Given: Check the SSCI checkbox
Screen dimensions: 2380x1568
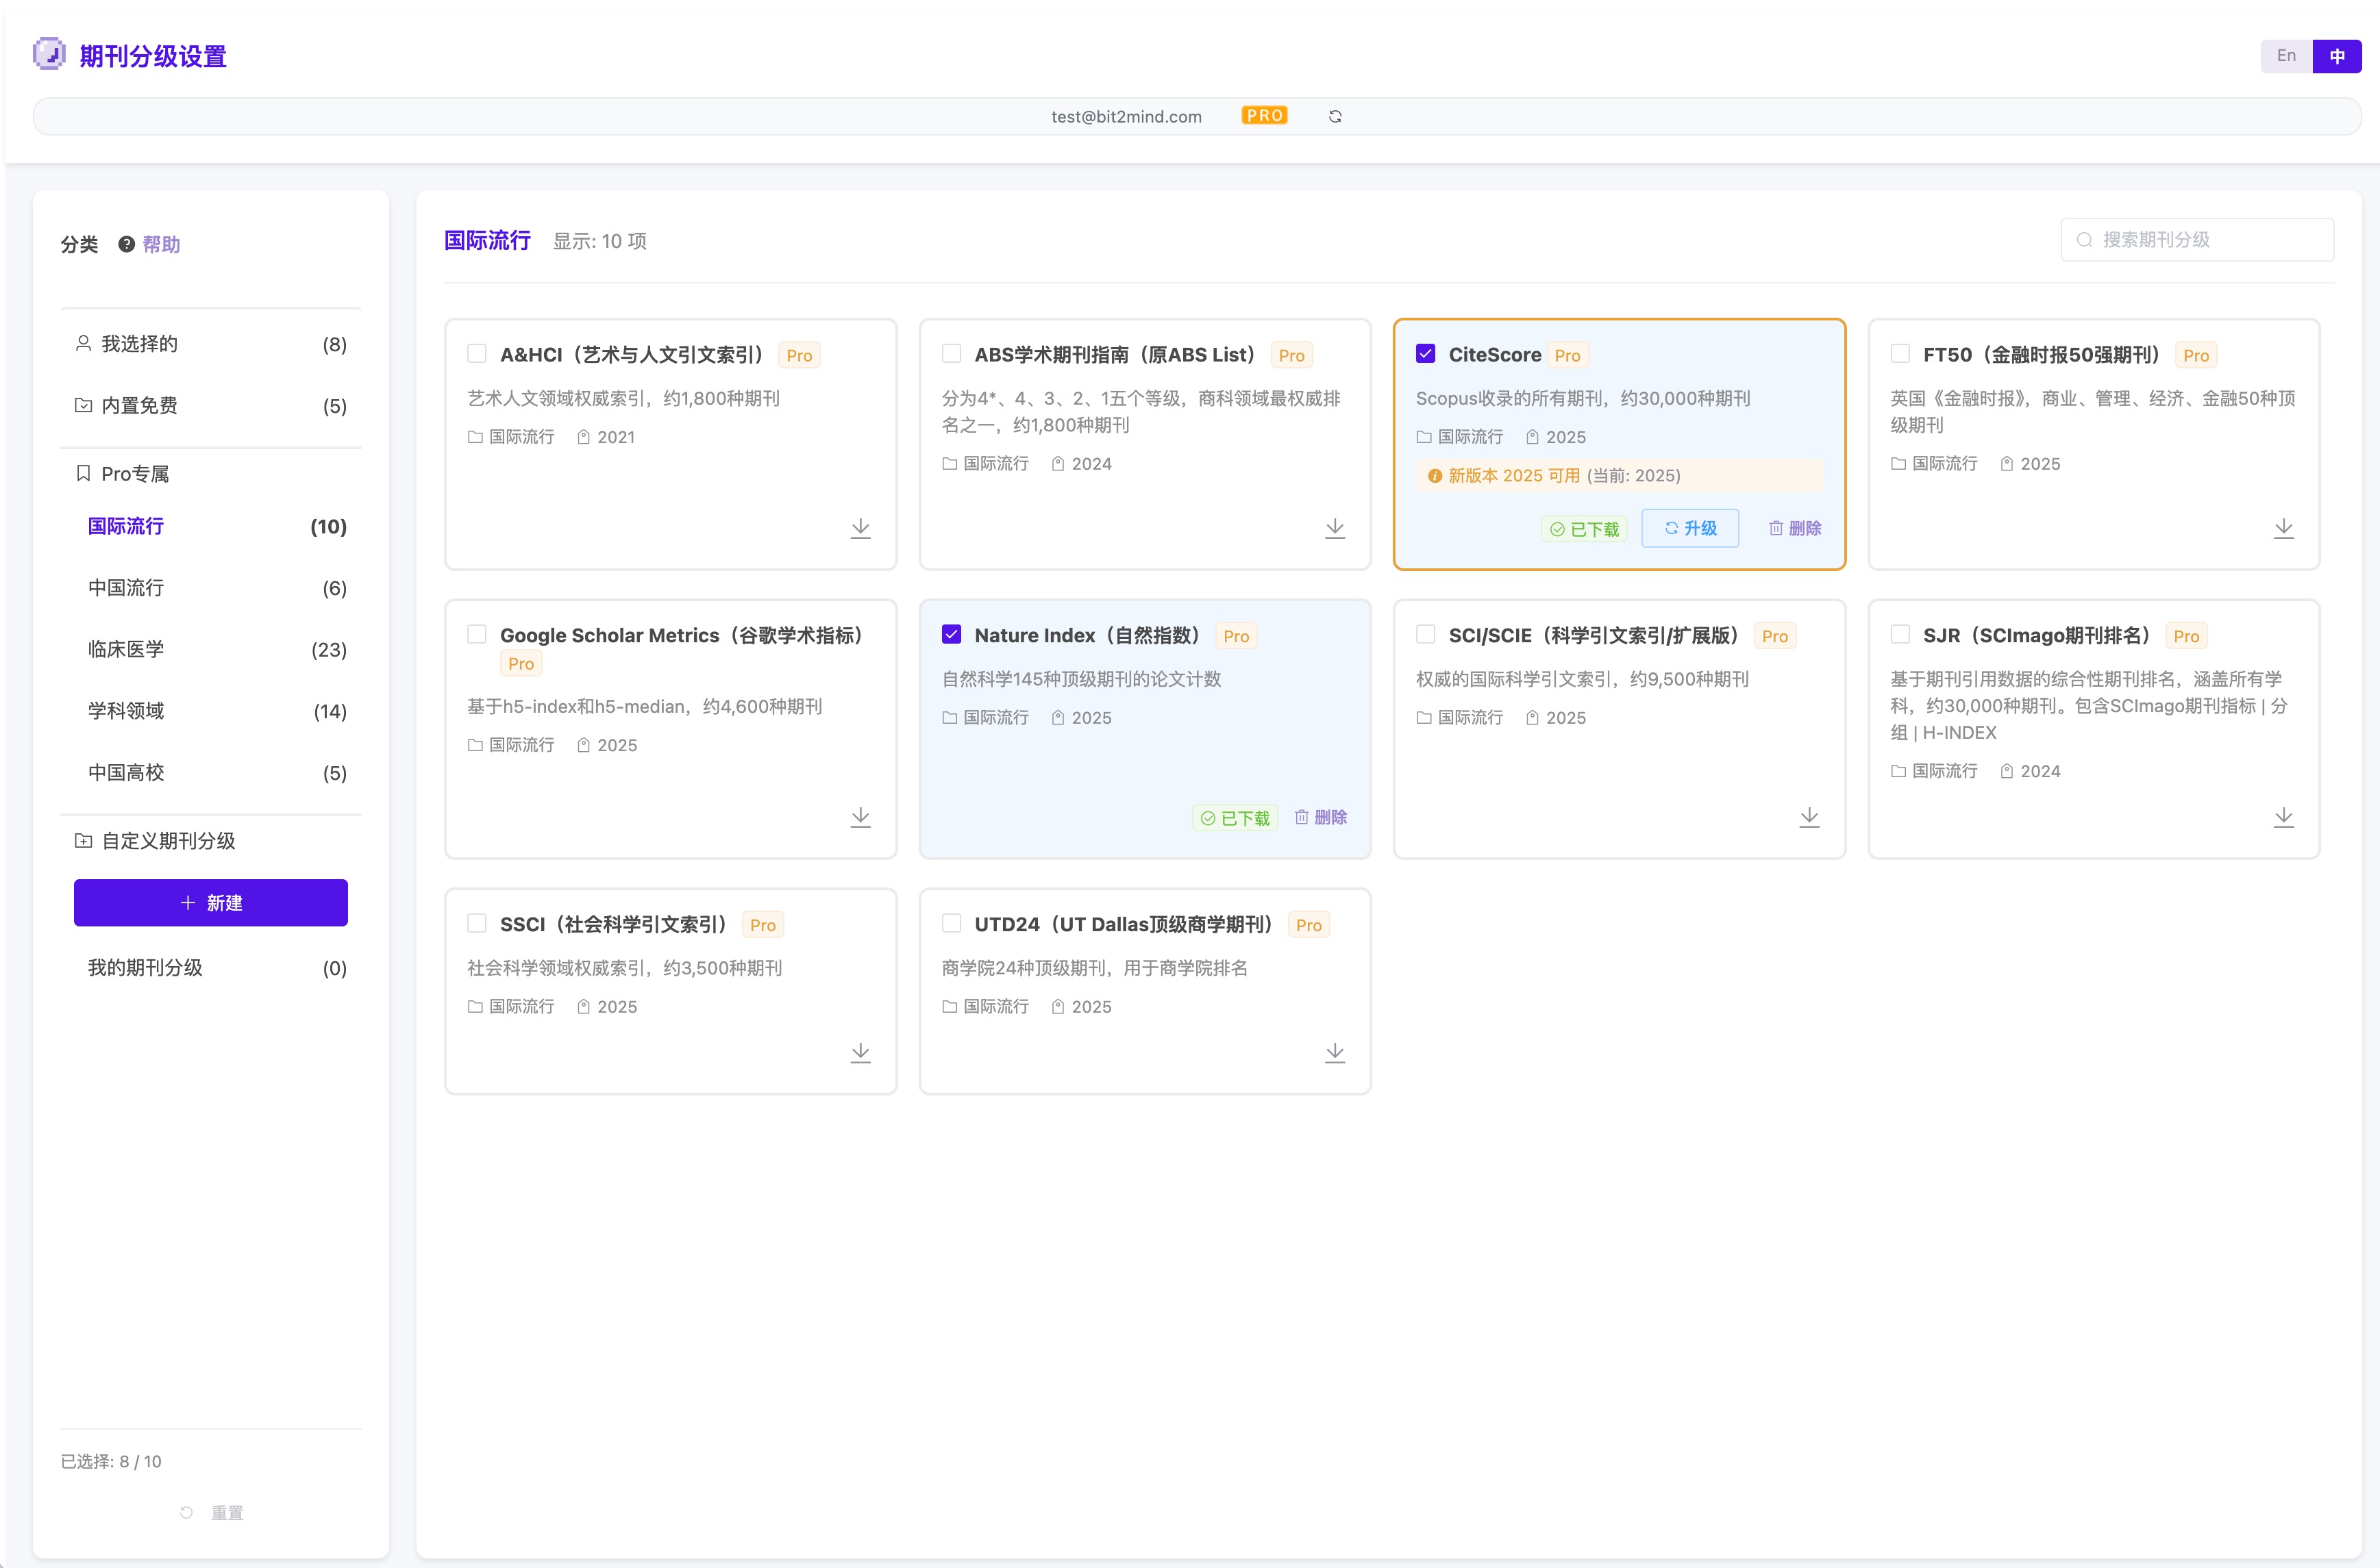Looking at the screenshot, I should pyautogui.click(x=478, y=923).
